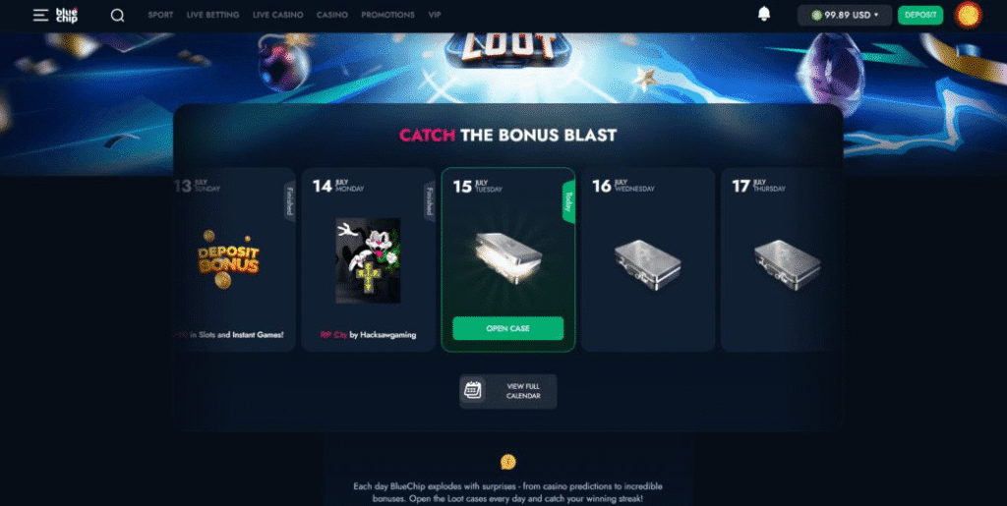The height and width of the screenshot is (506, 1007).
Task: Click the silver case for 17 July
Action: click(x=788, y=264)
